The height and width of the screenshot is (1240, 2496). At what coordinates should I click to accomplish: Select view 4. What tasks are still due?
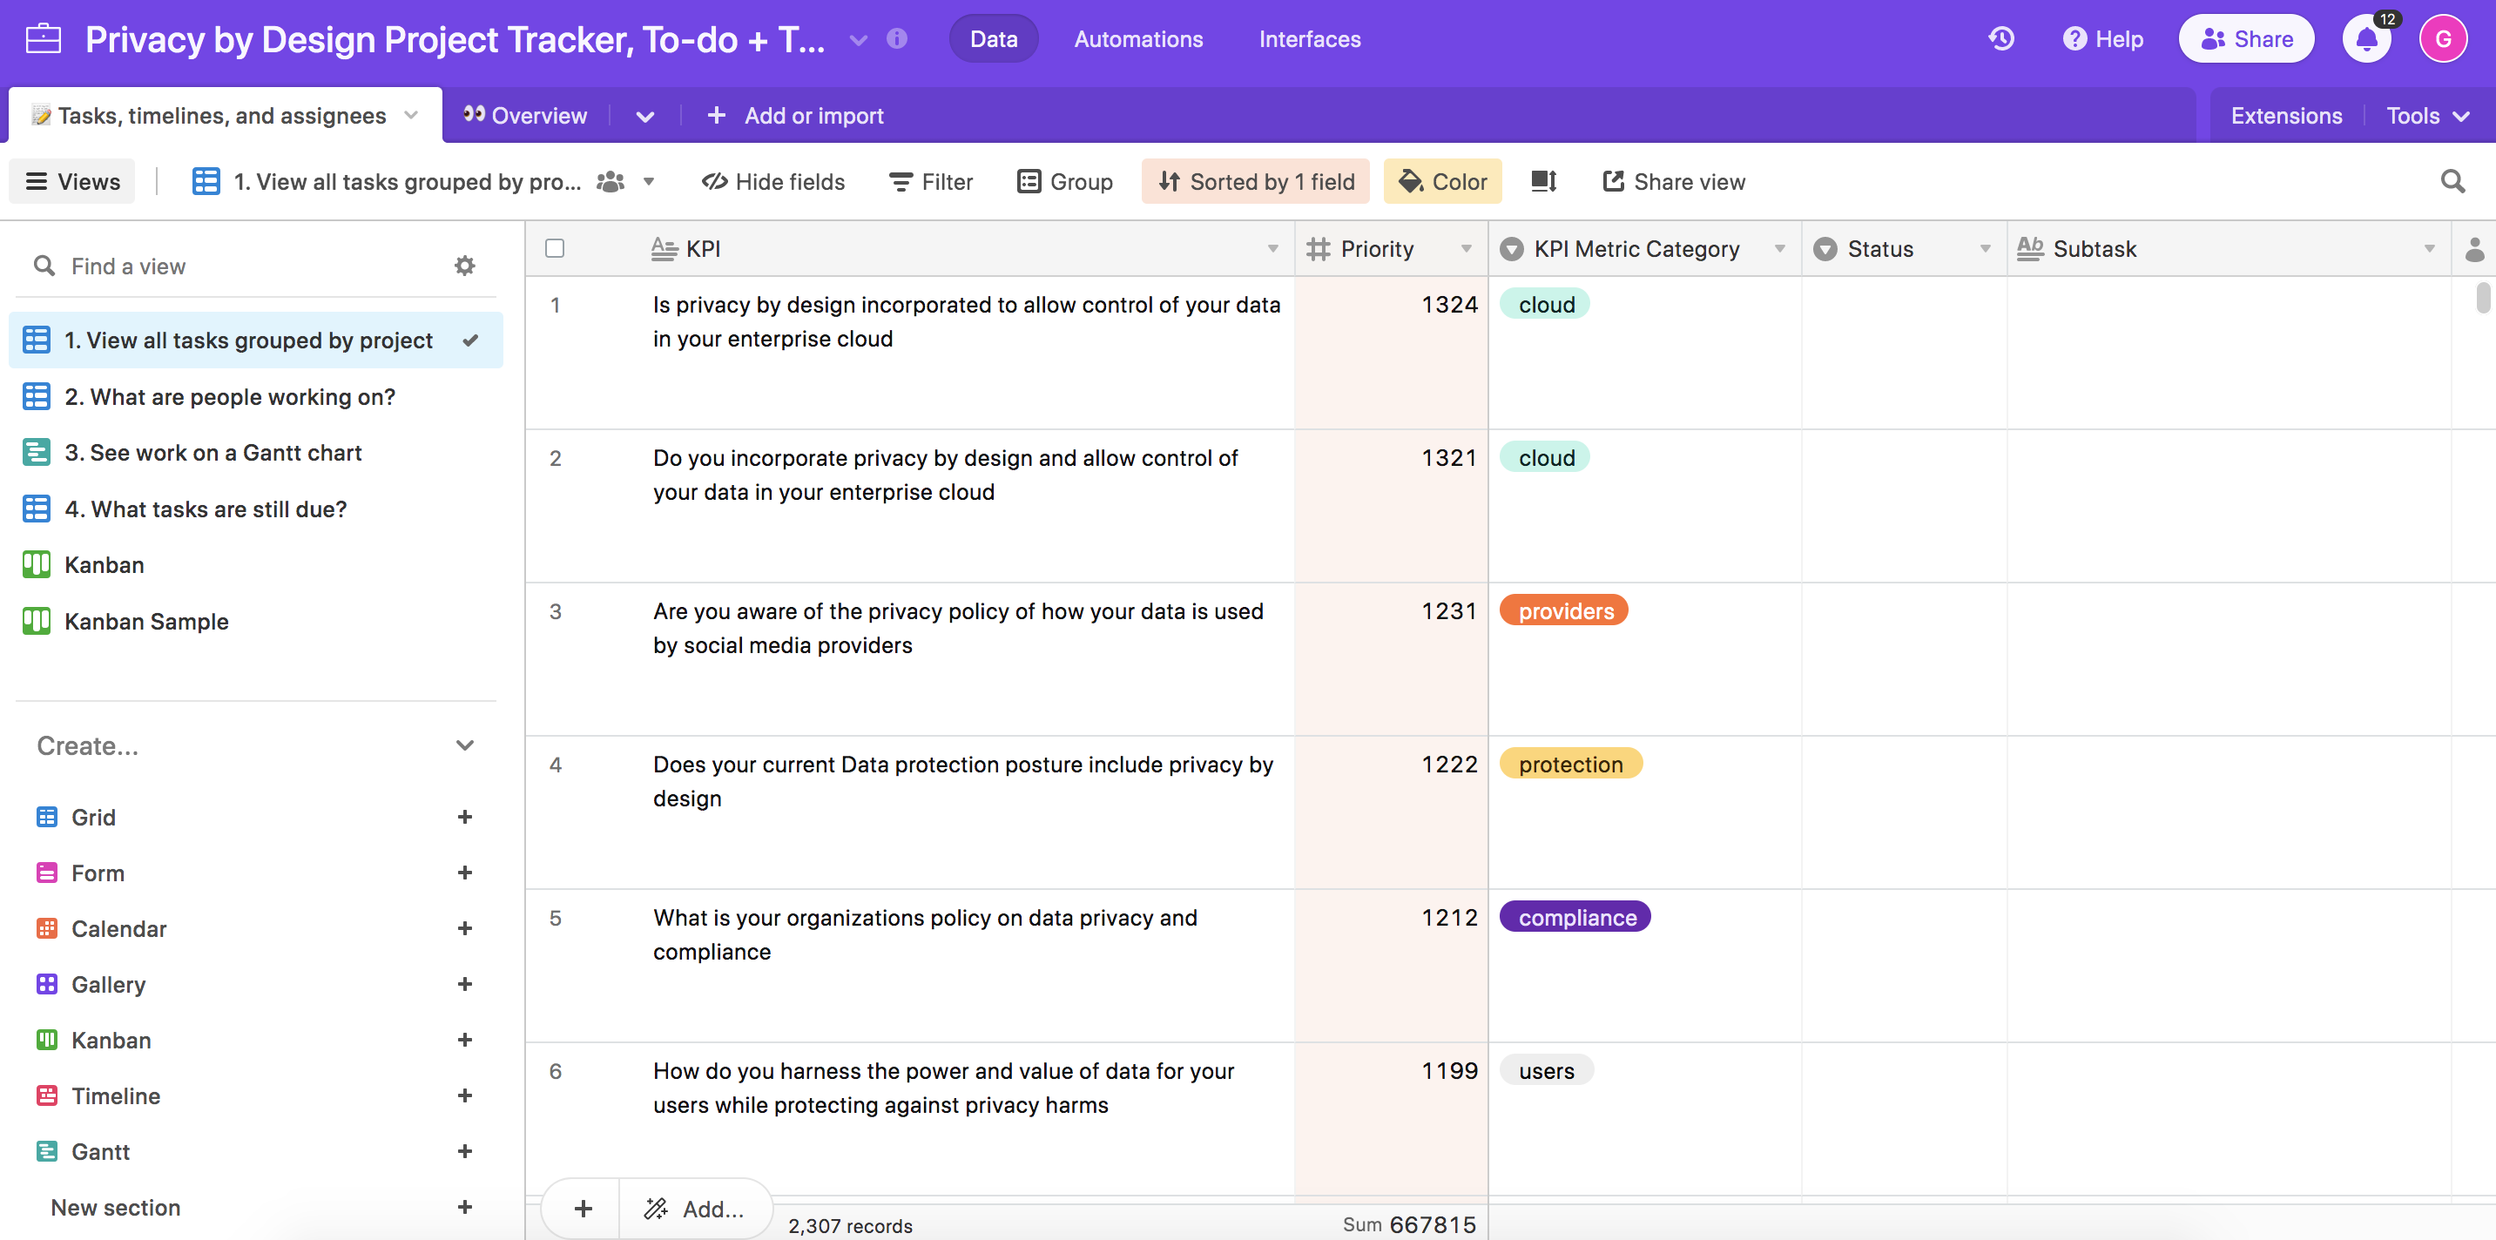point(256,509)
